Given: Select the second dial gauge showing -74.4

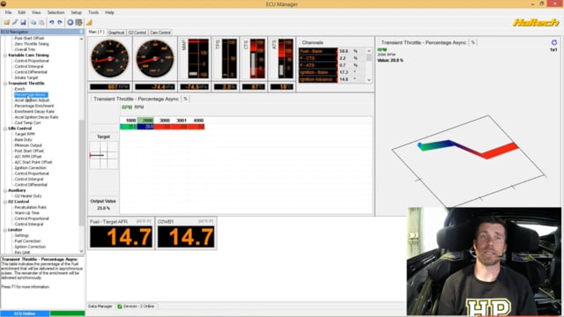Looking at the screenshot, I should pos(155,59).
